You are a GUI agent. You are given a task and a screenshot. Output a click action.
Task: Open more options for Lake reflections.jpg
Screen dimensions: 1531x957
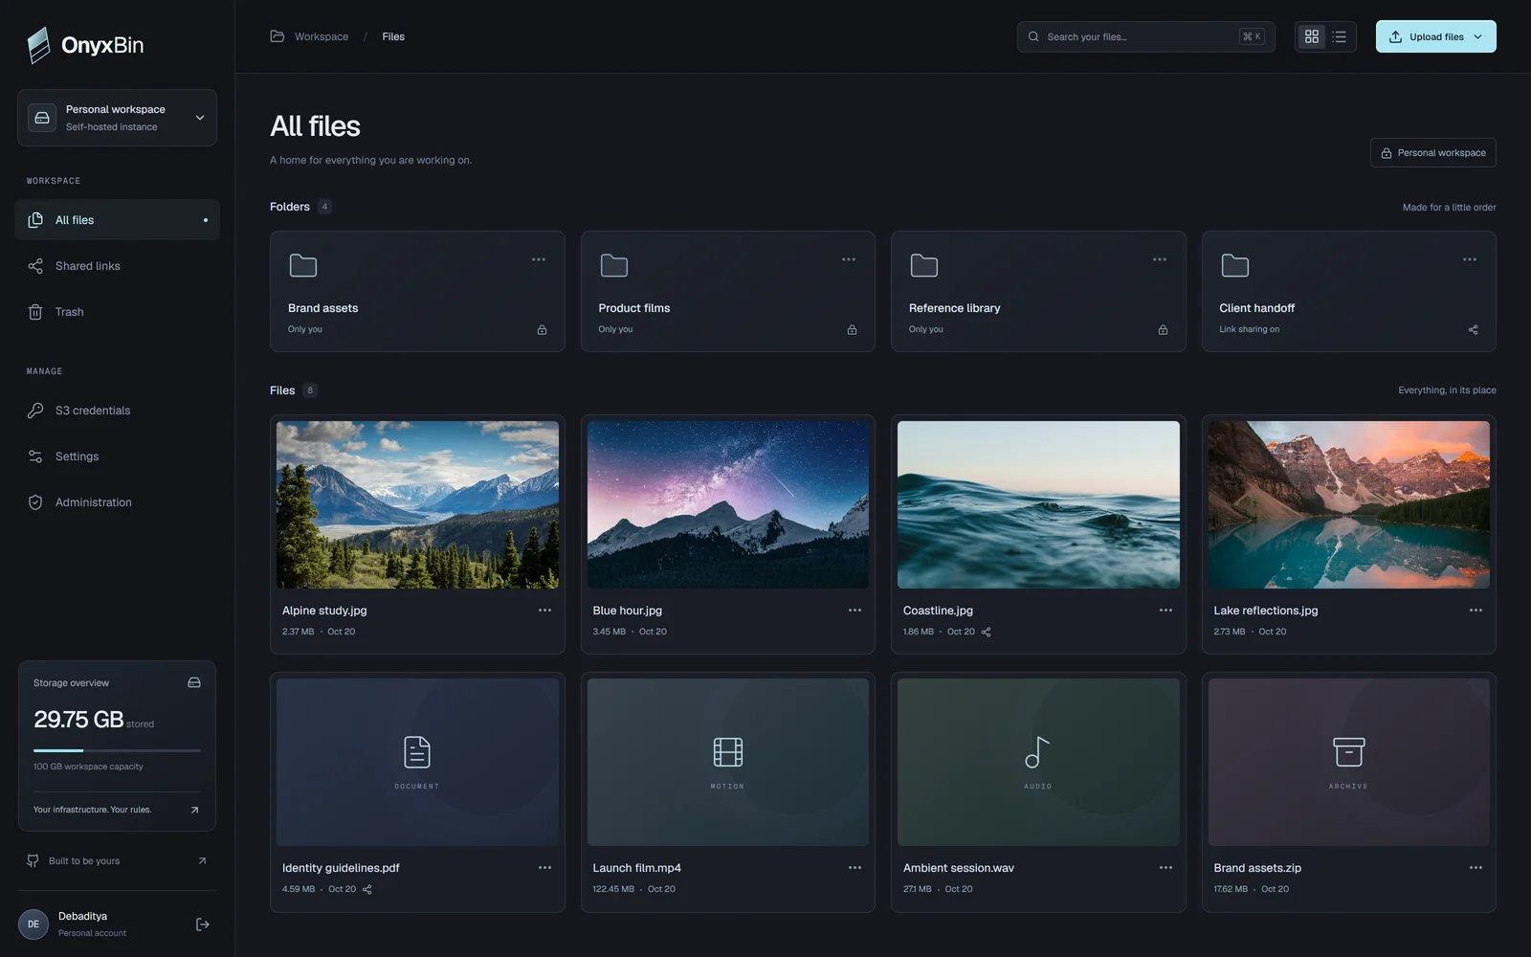[x=1476, y=611]
